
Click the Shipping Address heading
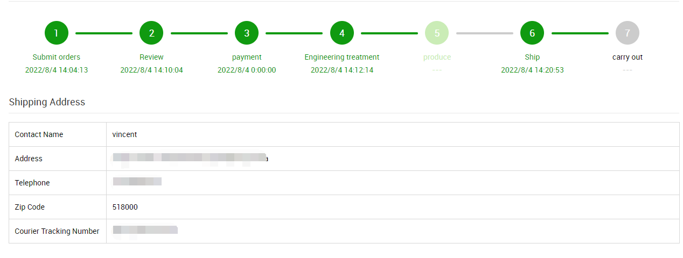coord(47,102)
